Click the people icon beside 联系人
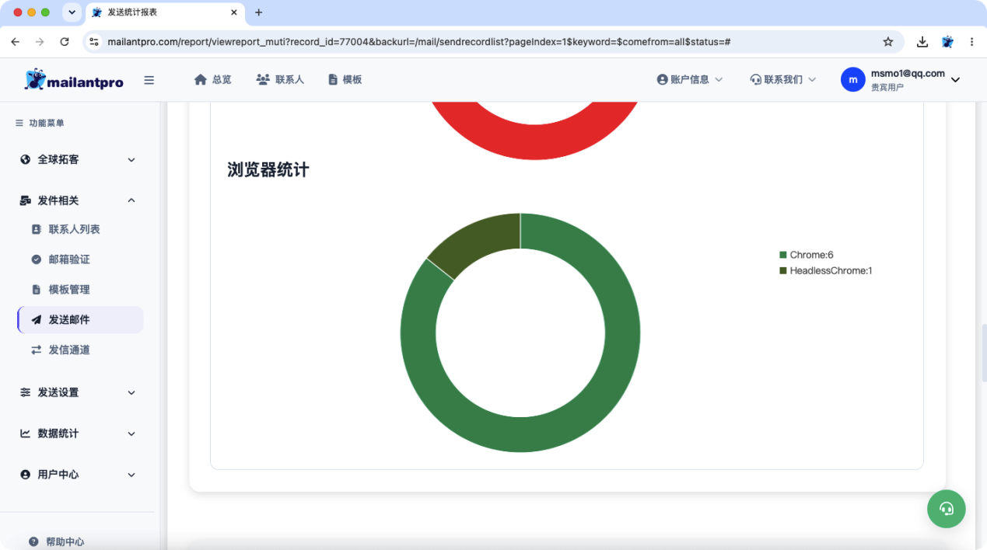The height and width of the screenshot is (550, 987). 263,79
